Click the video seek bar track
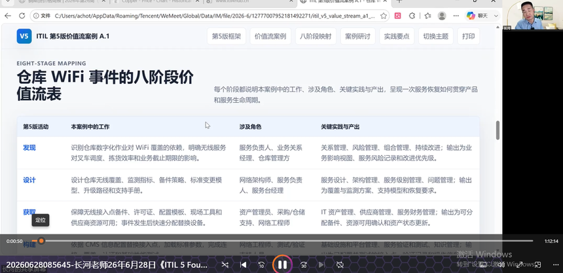Viewport: 563px width, 273px height. (282, 241)
